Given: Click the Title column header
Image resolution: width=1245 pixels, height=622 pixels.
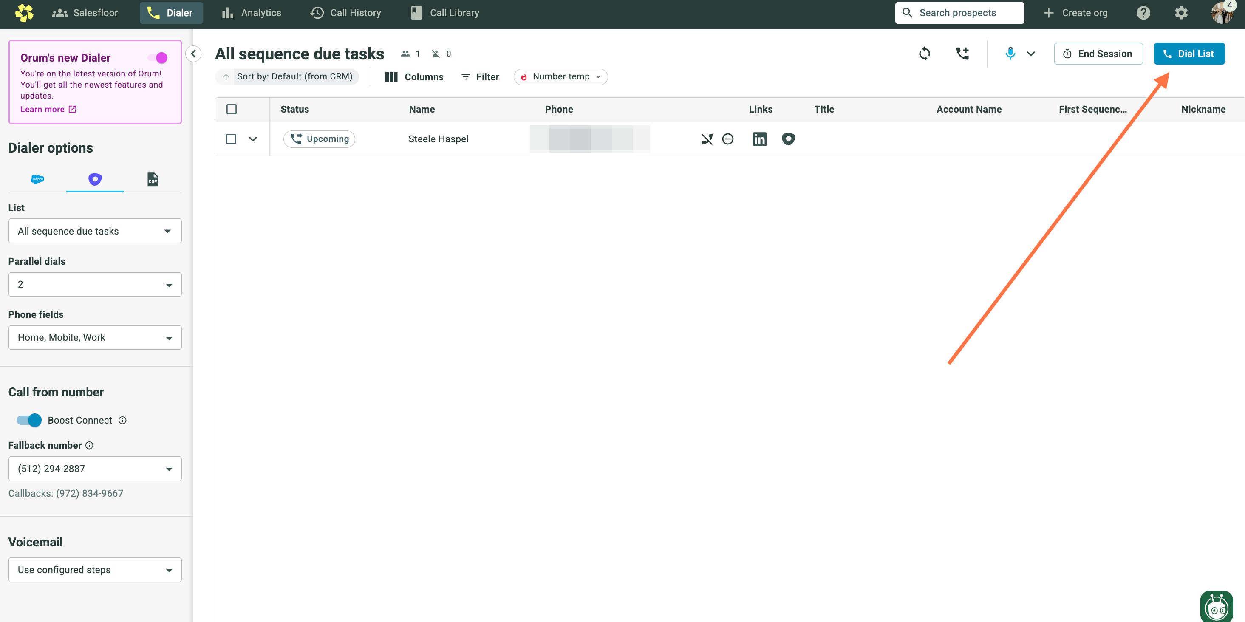Looking at the screenshot, I should tap(824, 109).
